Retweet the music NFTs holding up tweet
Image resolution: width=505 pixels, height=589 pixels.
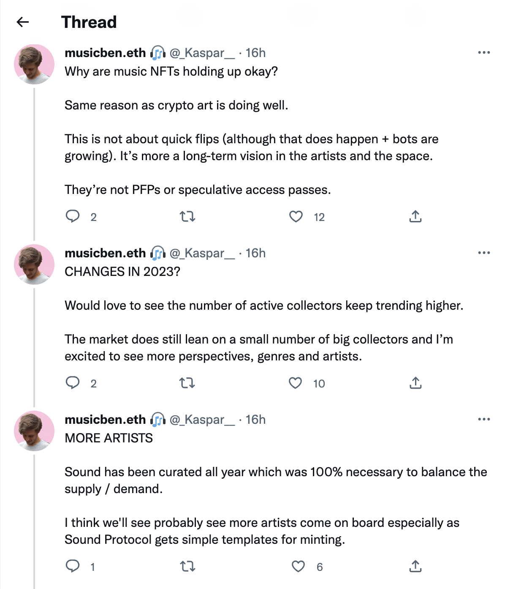click(x=187, y=217)
